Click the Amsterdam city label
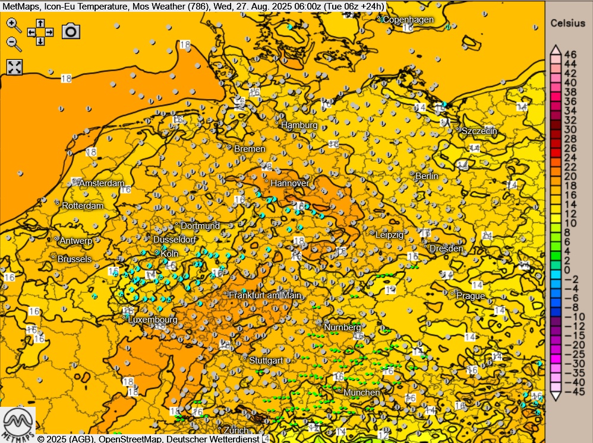 pyautogui.click(x=101, y=183)
